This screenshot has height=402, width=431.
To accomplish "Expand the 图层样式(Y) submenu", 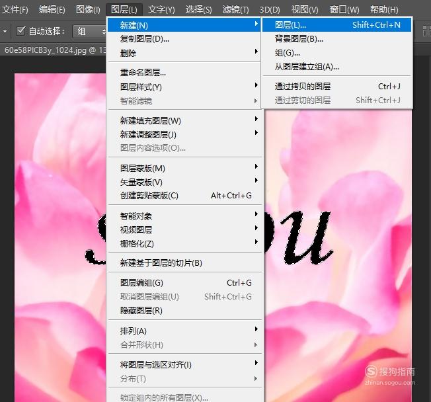I will click(x=184, y=87).
